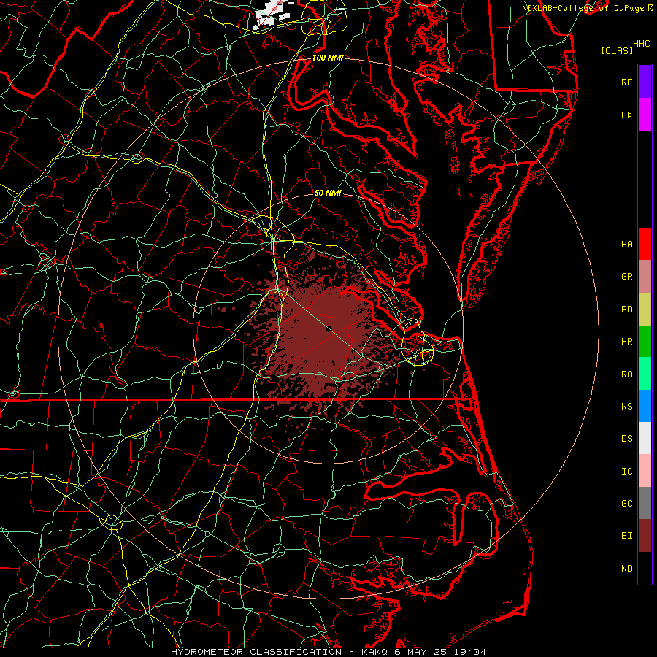The width and height of the screenshot is (657, 657).
Task: Select the dusty pink GR legend swatch
Action: point(645,277)
